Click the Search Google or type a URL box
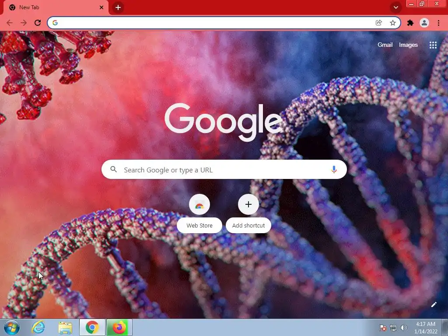Viewport: 448px width, 336px height. click(x=224, y=169)
